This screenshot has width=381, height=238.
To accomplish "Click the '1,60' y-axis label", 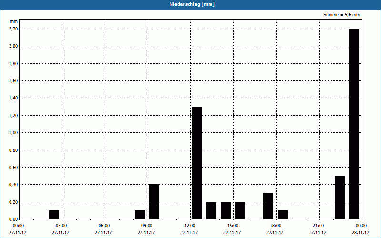I will coord(13,81).
